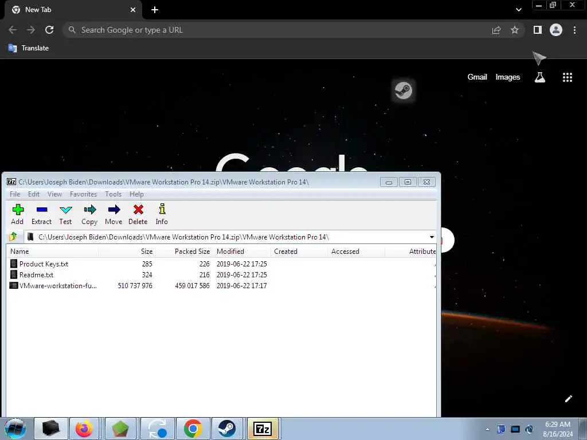The image size is (587, 440).
Task: Go up one folder level in 7-Zip
Action: coord(14,237)
